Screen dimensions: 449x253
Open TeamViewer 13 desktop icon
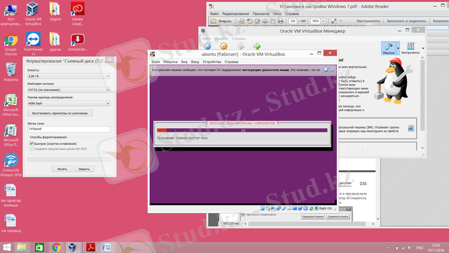(33, 42)
